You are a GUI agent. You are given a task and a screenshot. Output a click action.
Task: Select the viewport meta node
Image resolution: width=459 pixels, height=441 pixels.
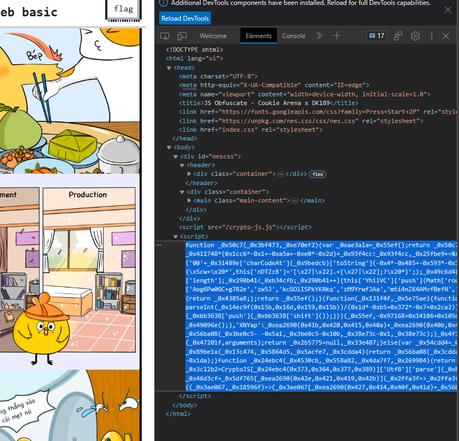304,94
